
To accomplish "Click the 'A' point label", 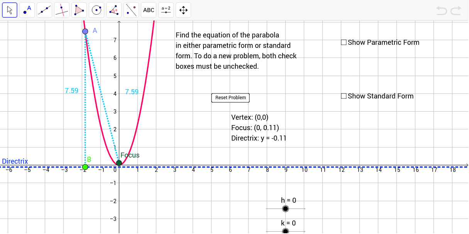I will pyautogui.click(x=95, y=31).
